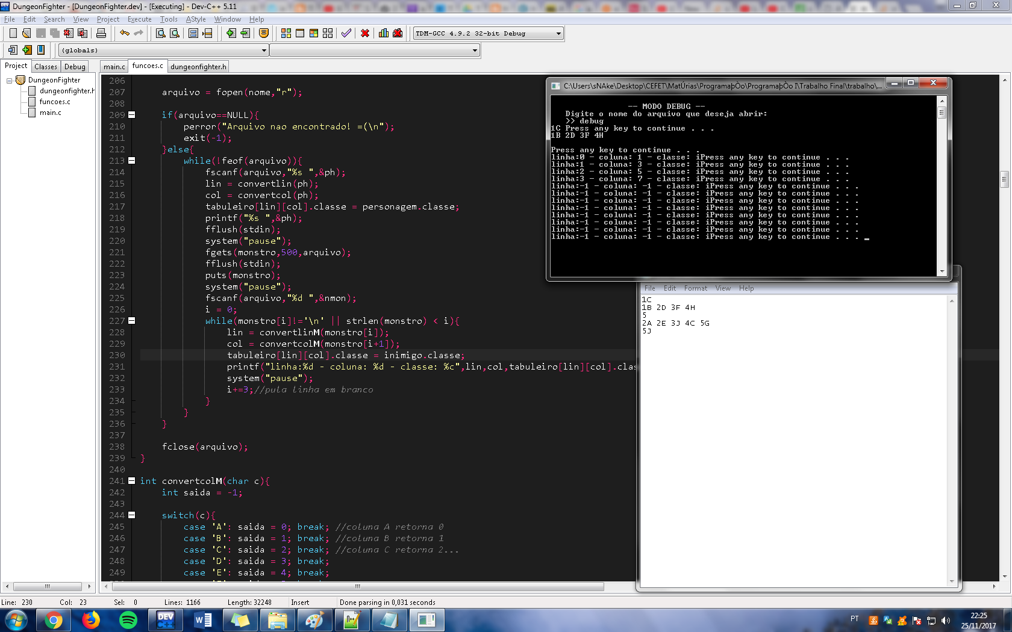
Task: Open the Search menu
Action: pyautogui.click(x=54, y=19)
